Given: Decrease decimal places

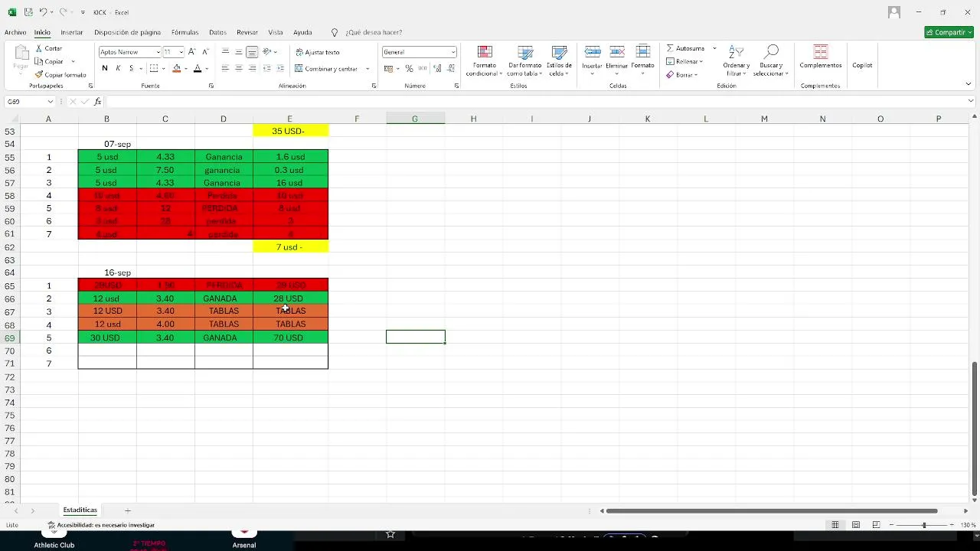Looking at the screenshot, I should [x=449, y=68].
